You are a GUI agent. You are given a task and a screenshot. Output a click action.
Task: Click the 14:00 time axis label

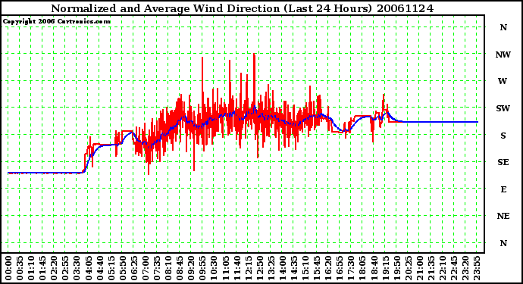point(283,268)
